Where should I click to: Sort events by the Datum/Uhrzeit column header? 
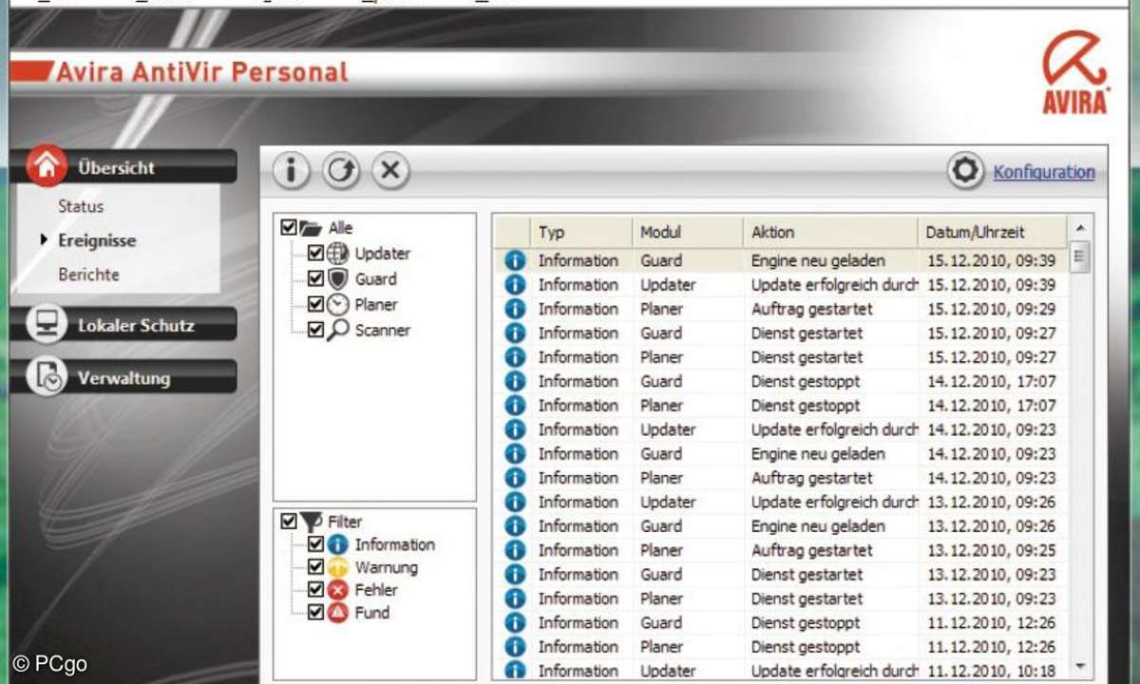click(x=993, y=232)
